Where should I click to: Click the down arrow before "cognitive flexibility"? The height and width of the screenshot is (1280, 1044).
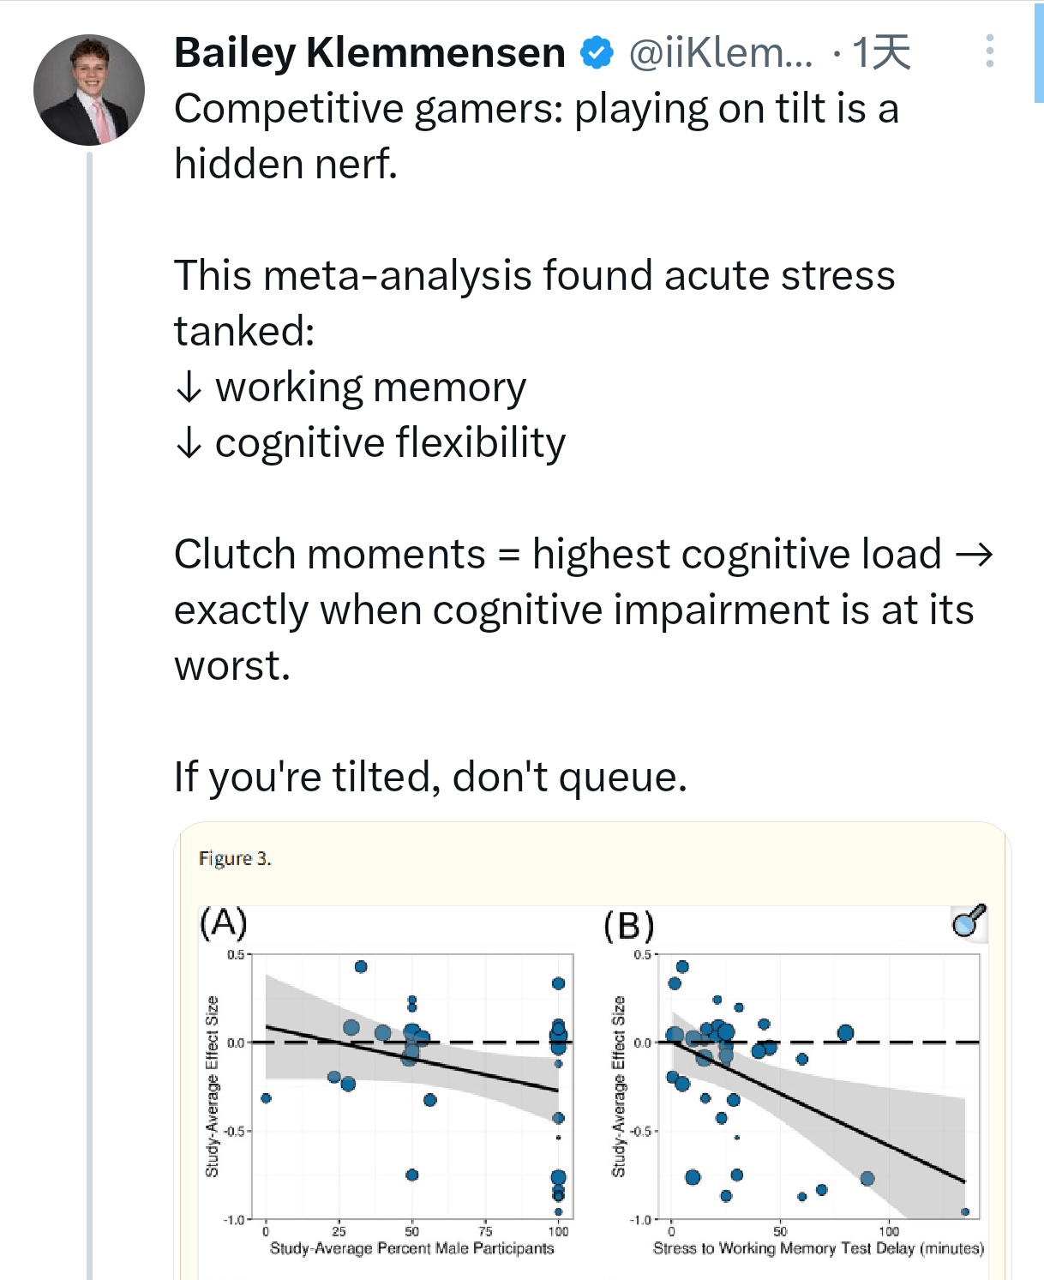(x=189, y=443)
